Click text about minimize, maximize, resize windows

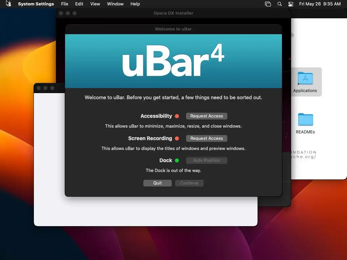pos(173,126)
